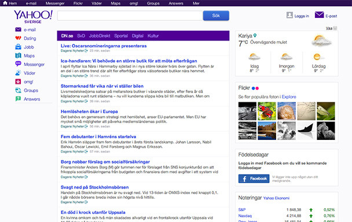Click the home icon in the top bar
Screen dimensions: 352x222
5,3
